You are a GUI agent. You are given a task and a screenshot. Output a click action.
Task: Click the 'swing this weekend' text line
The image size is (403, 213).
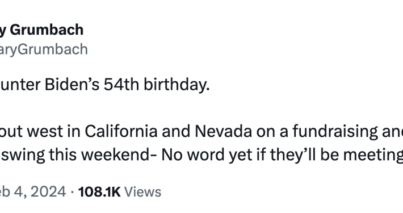click(x=76, y=155)
